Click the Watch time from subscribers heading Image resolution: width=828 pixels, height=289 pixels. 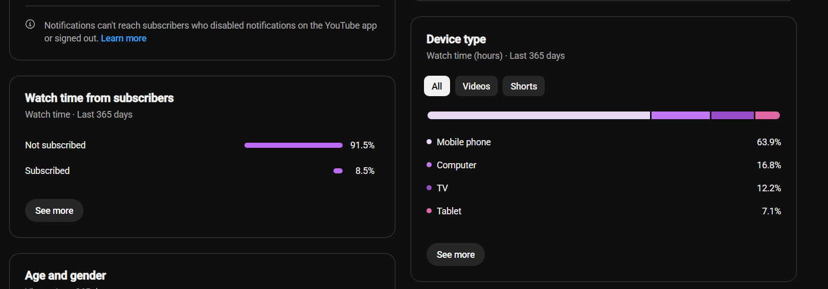click(99, 98)
